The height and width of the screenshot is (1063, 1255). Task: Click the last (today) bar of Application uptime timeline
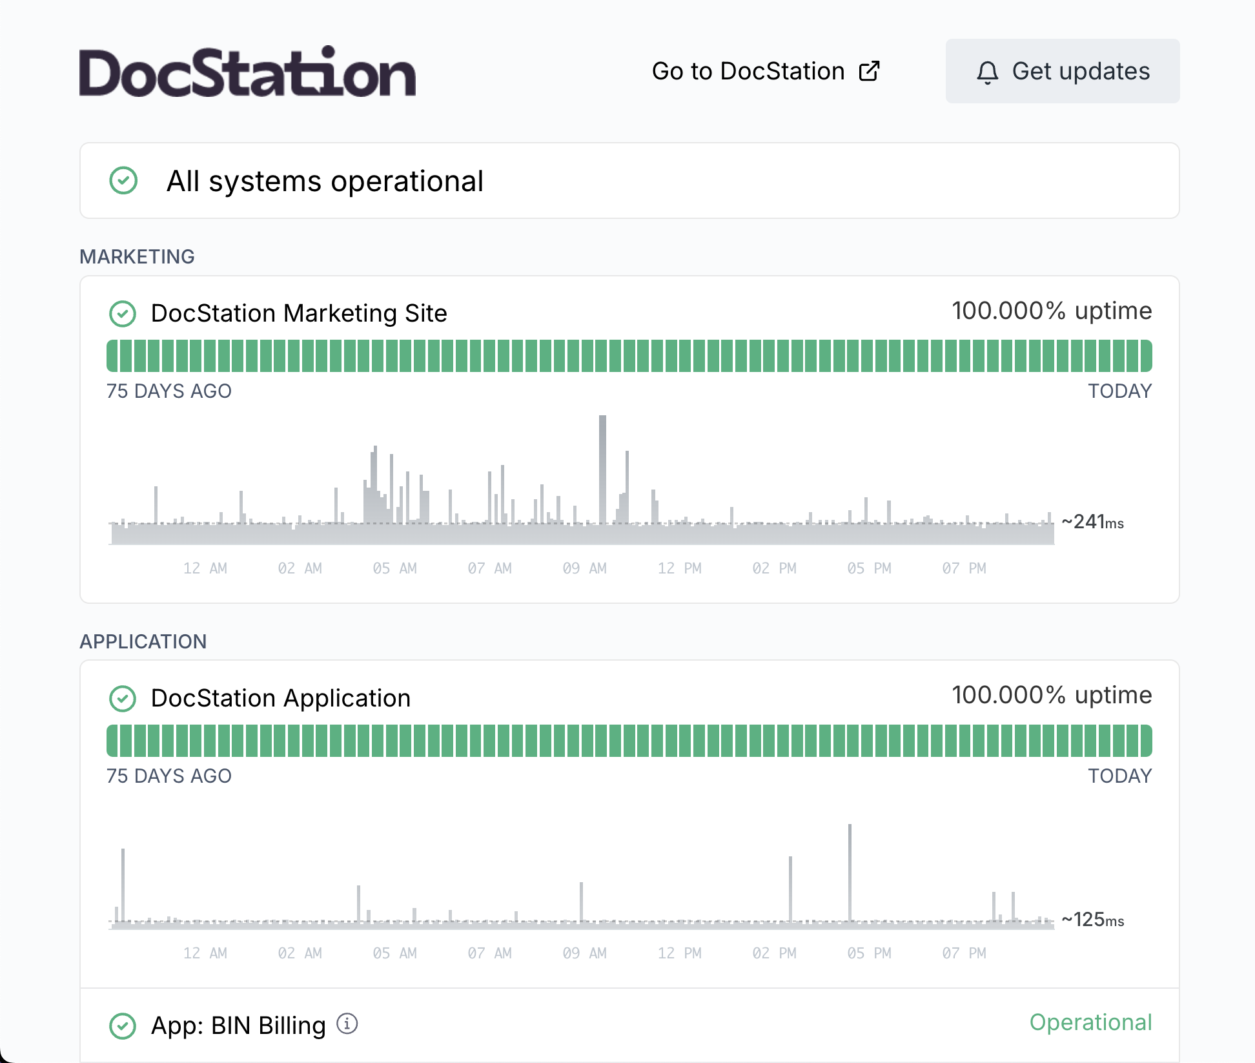[x=1147, y=741]
